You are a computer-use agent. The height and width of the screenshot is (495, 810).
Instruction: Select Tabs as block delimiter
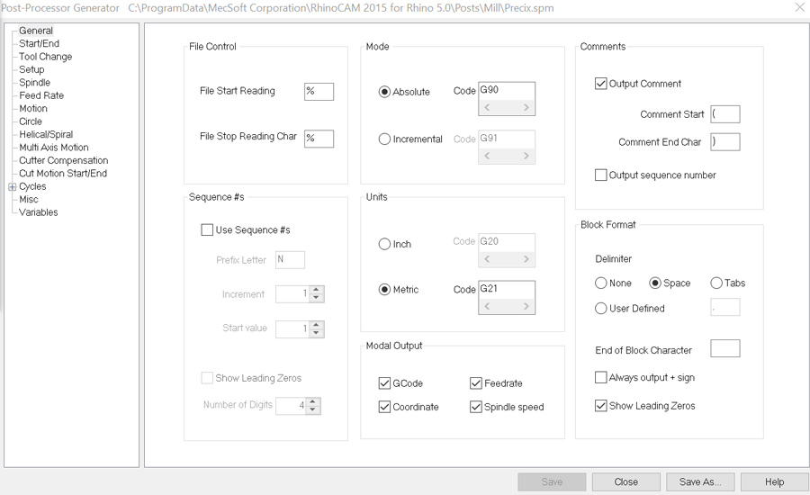click(x=716, y=283)
